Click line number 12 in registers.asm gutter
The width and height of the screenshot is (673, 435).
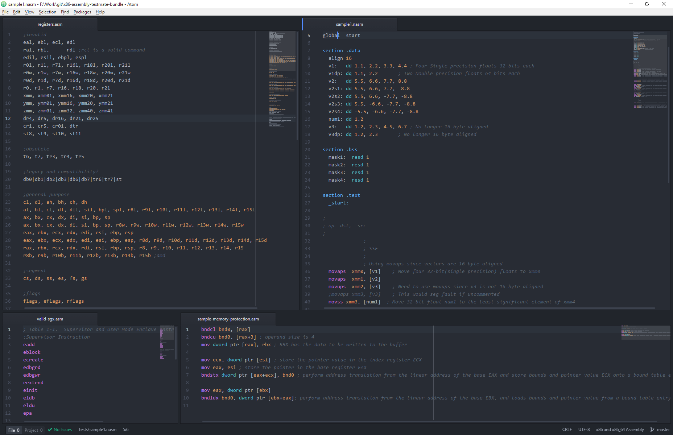coord(8,119)
